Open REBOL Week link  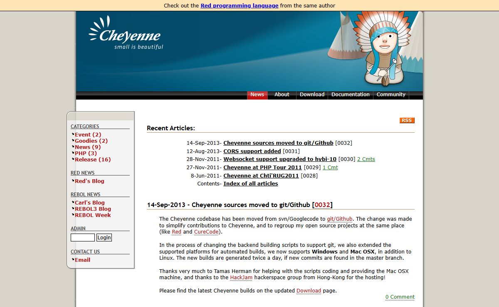93,215
